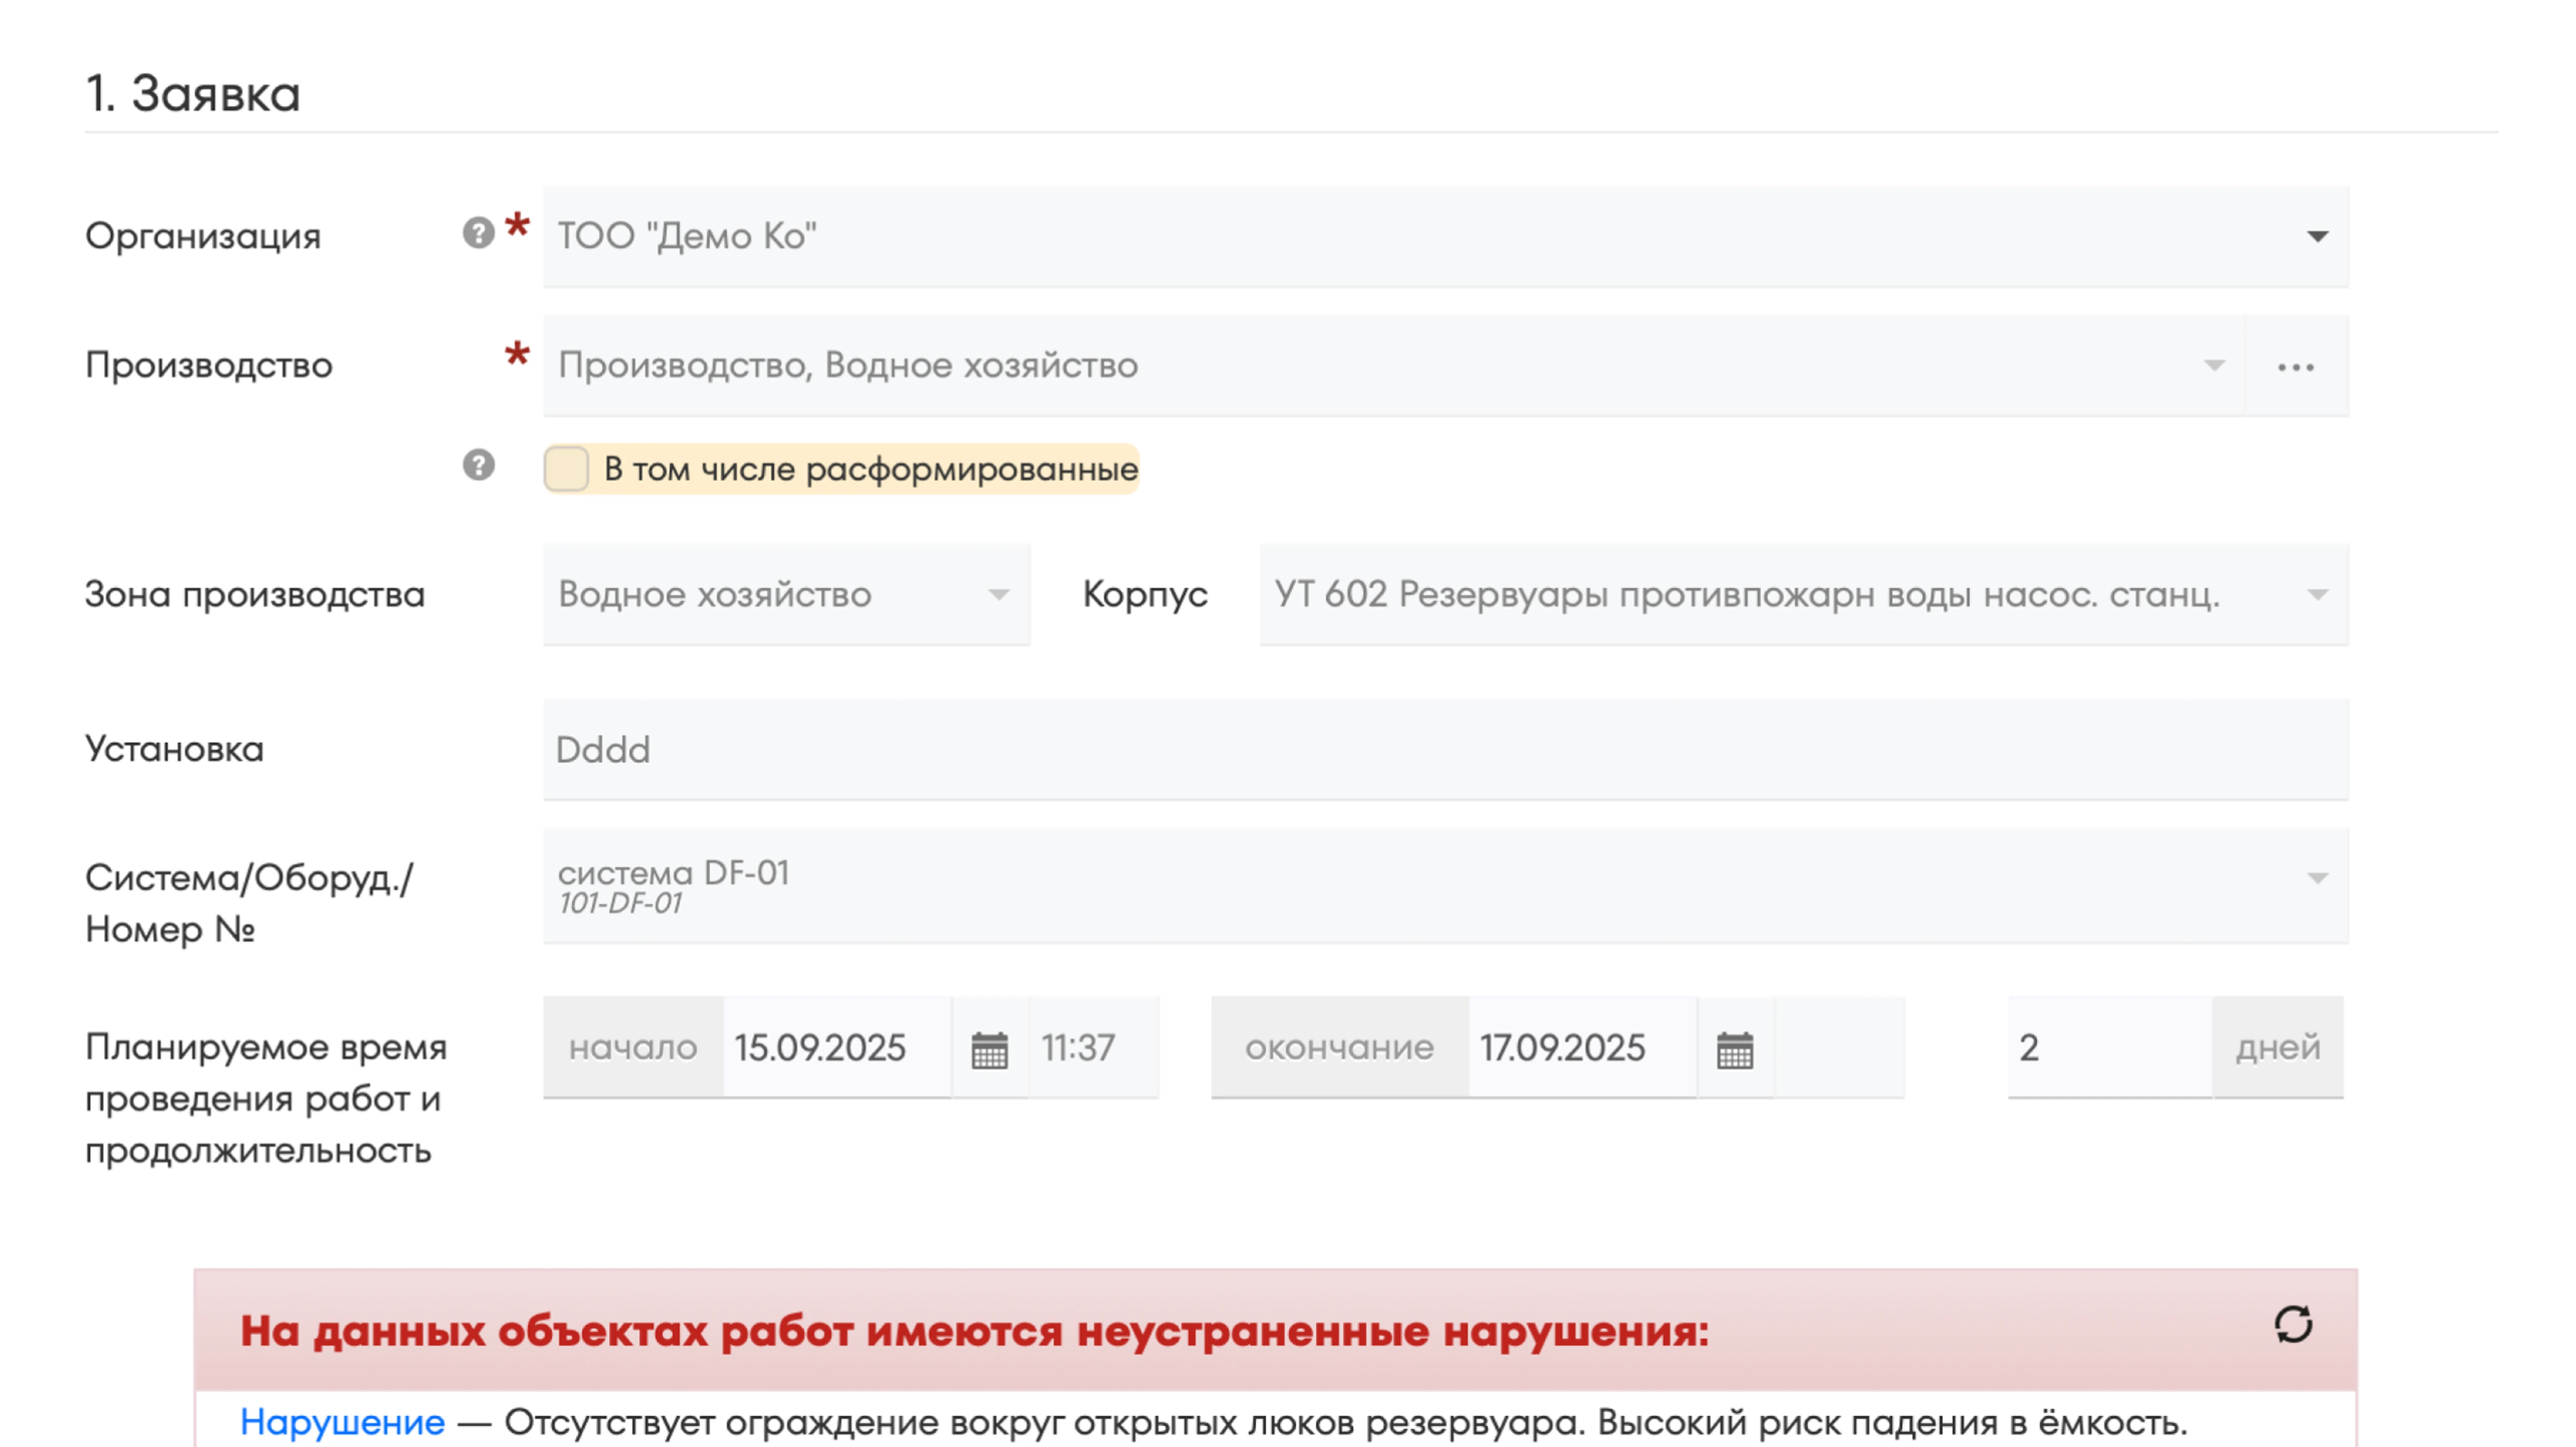The width and height of the screenshot is (2576, 1447).
Task: Open the Корпус dropdown
Action: click(2317, 596)
